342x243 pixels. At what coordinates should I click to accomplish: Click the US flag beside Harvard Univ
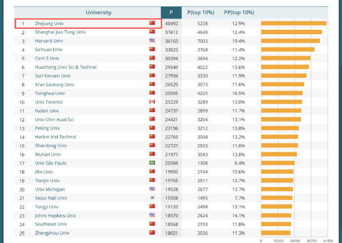point(152,41)
